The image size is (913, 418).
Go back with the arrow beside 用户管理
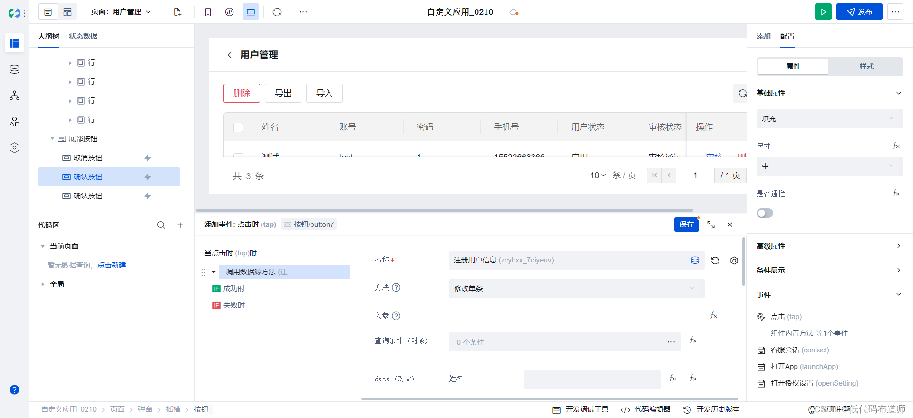[x=230, y=55]
